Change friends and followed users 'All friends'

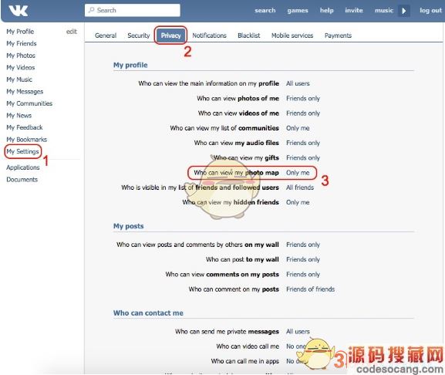click(x=300, y=187)
